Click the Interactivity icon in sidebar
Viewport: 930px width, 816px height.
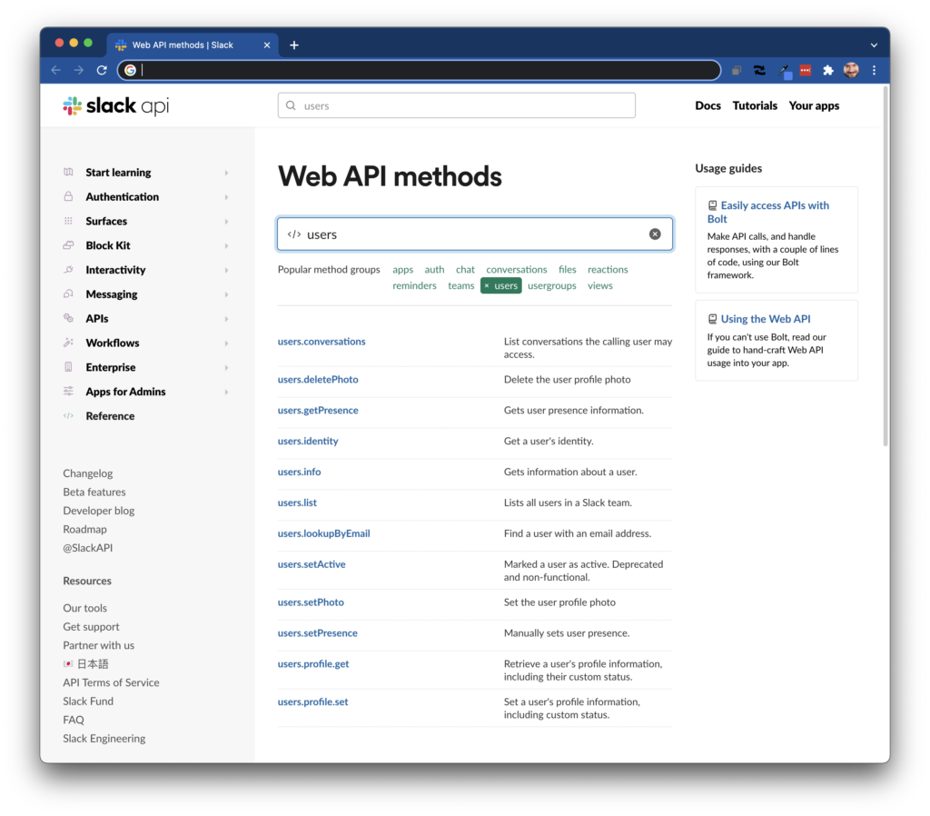[x=68, y=270]
